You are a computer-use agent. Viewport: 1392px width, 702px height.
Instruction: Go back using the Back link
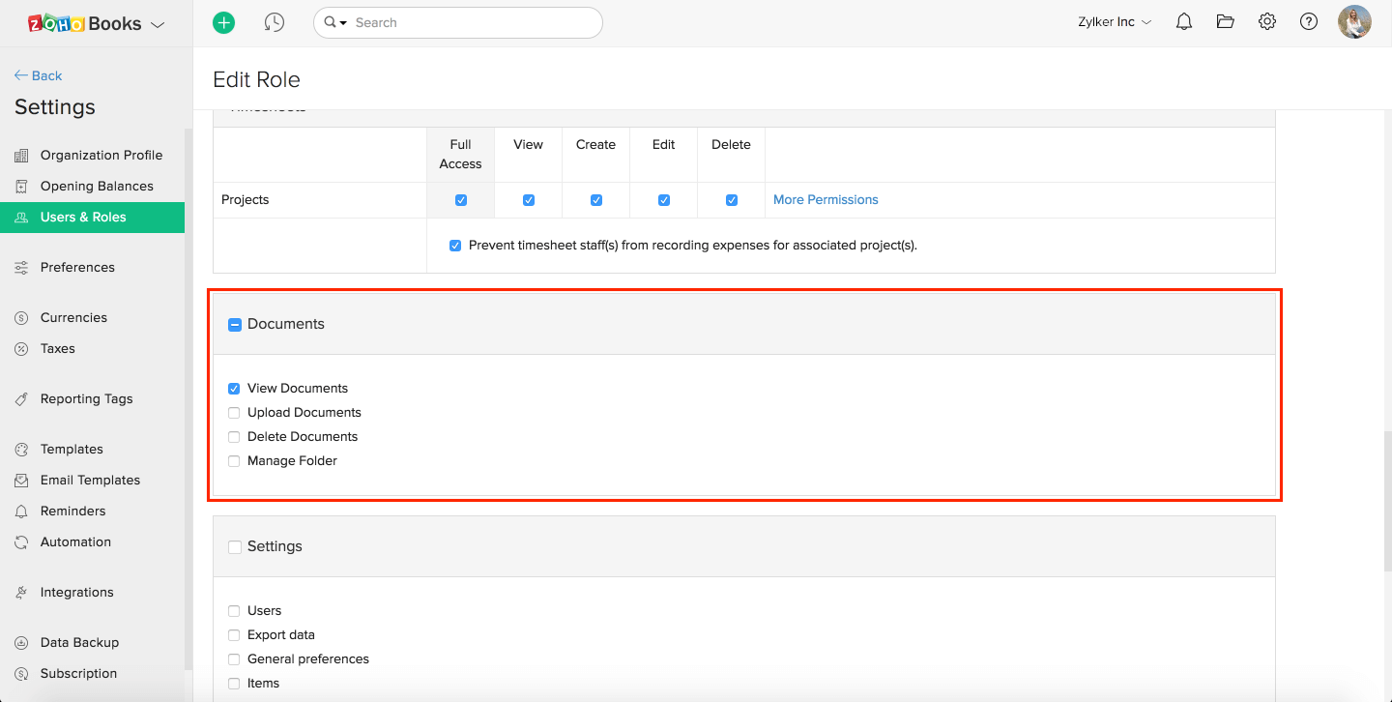(x=39, y=75)
